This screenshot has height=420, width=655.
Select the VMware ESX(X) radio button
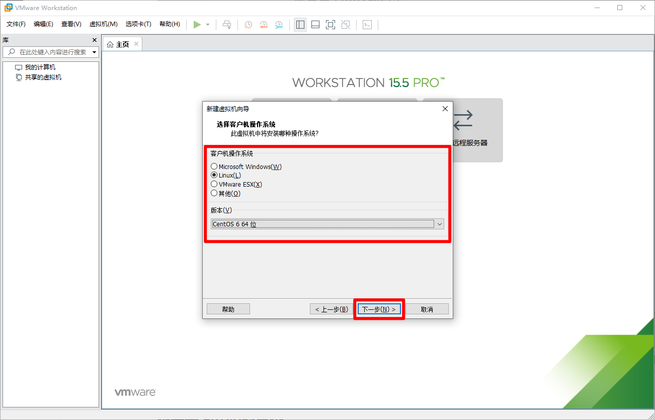pos(214,184)
